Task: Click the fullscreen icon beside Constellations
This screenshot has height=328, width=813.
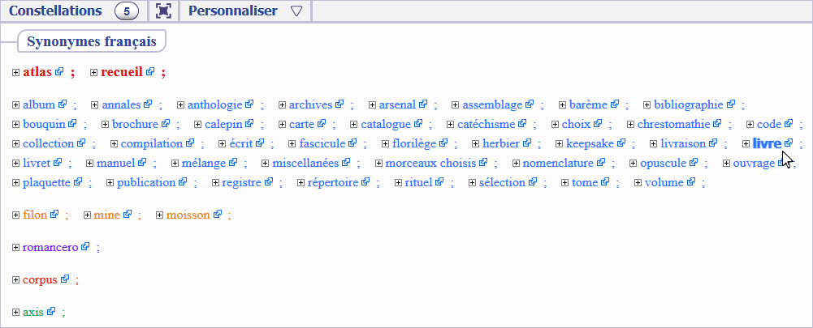Action: 163,11
